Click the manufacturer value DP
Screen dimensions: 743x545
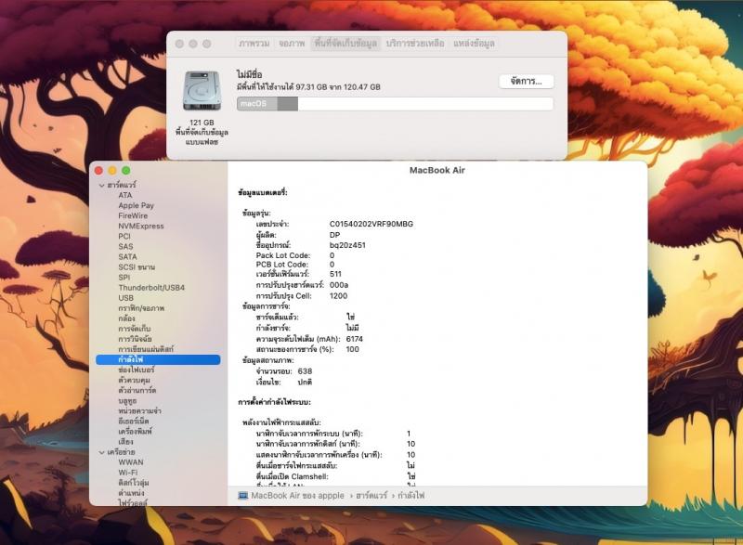point(334,235)
